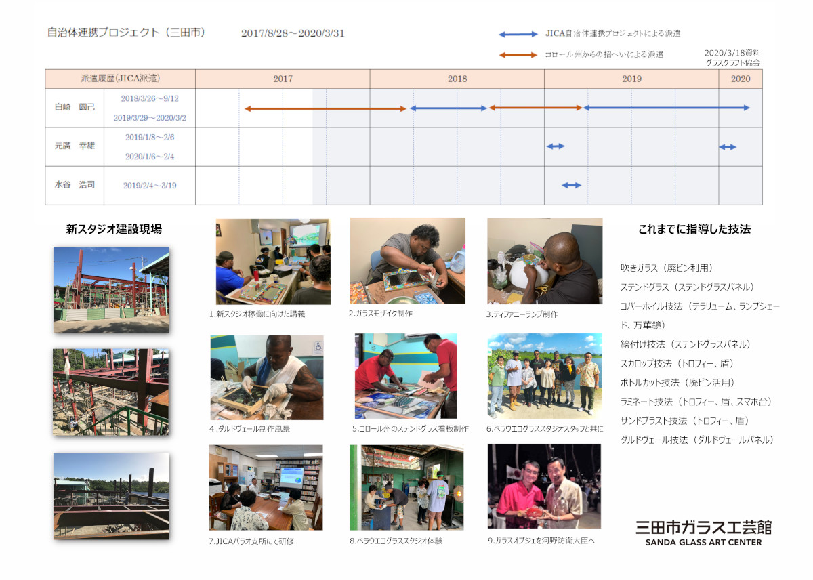
Task: Select 元廣 幸雄's blue arrow in early 2019
Action: 556,146
